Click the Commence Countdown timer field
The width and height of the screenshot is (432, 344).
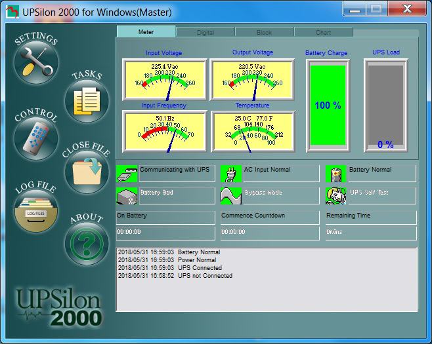pos(270,233)
